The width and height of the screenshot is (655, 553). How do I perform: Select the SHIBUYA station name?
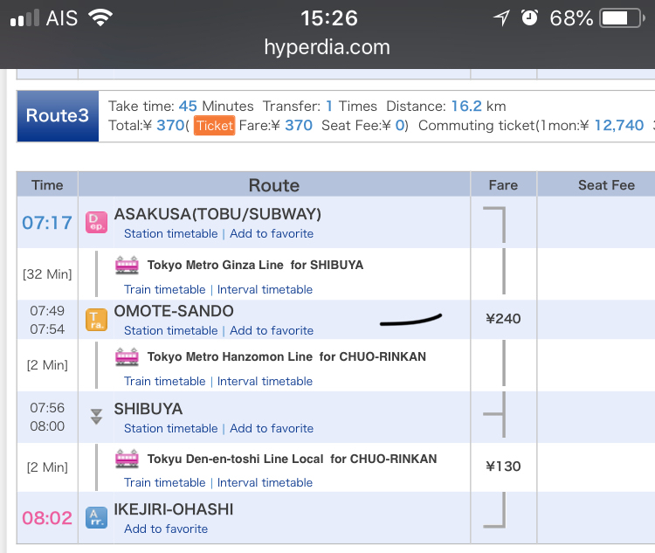[x=148, y=409]
